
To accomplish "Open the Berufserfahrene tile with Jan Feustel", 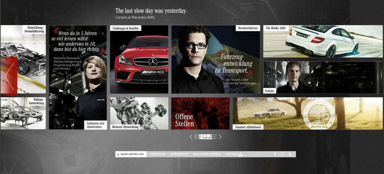I will [216, 59].
